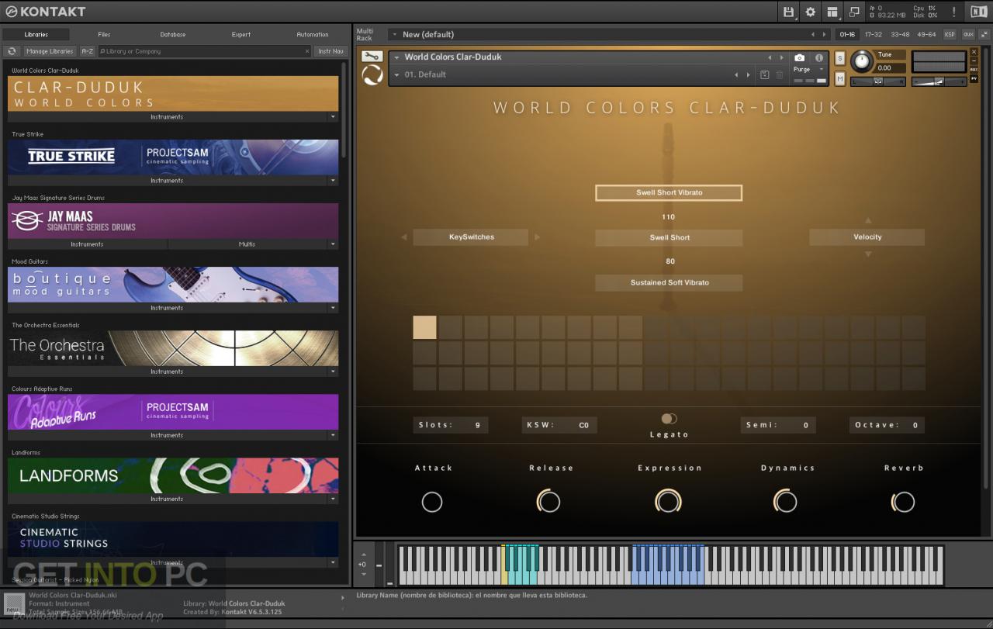Toggle the Instr Nav button
This screenshot has width=993, height=629.
tap(330, 51)
